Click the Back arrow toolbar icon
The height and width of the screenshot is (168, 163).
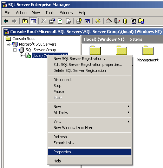coord(6,21)
